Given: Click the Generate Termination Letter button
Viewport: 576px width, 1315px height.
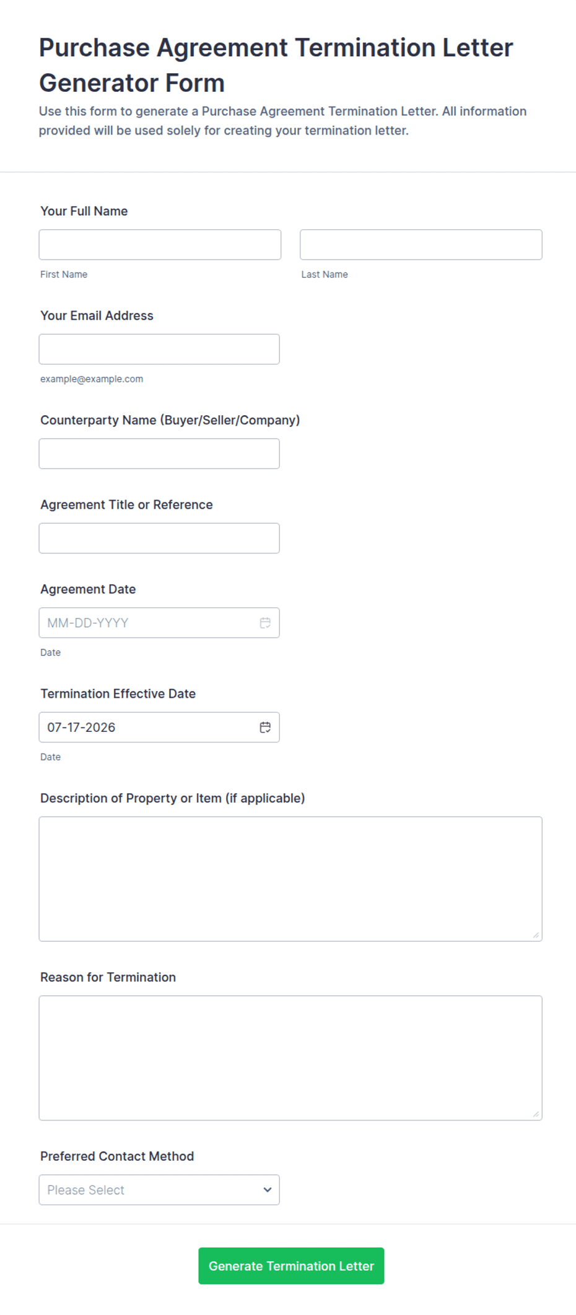Looking at the screenshot, I should tap(291, 1266).
